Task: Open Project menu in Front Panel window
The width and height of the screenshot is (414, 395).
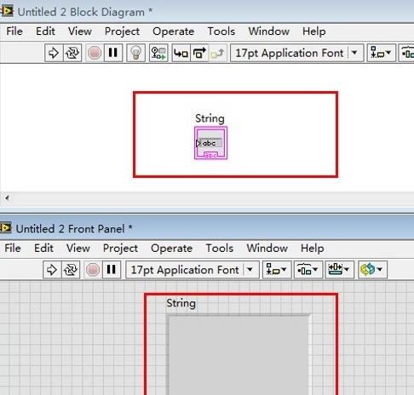Action: [x=120, y=249]
